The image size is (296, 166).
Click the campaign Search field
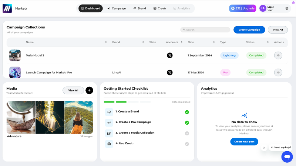[x=205, y=30]
